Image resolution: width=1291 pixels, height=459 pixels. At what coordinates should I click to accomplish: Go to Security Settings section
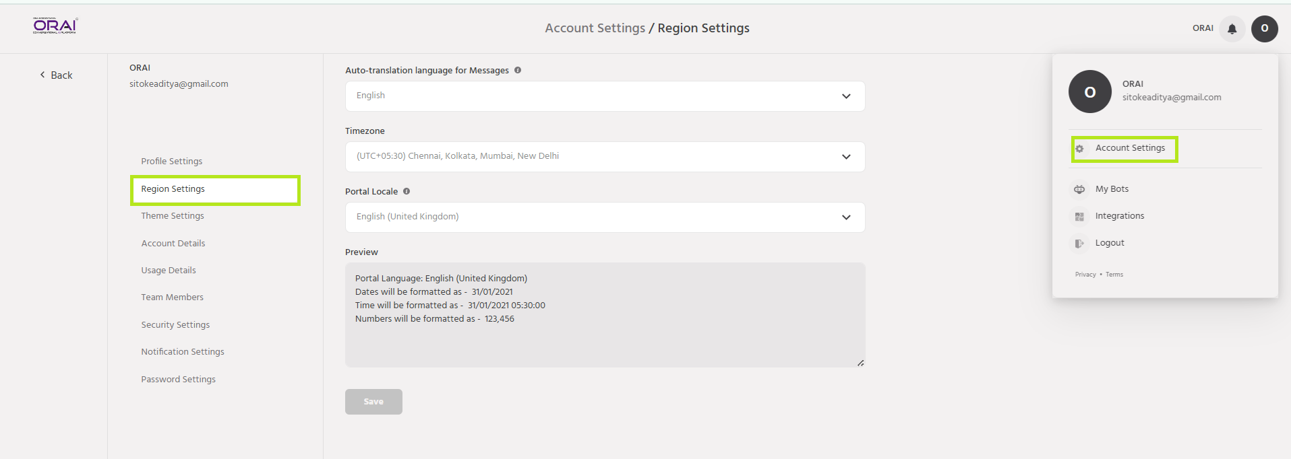175,325
